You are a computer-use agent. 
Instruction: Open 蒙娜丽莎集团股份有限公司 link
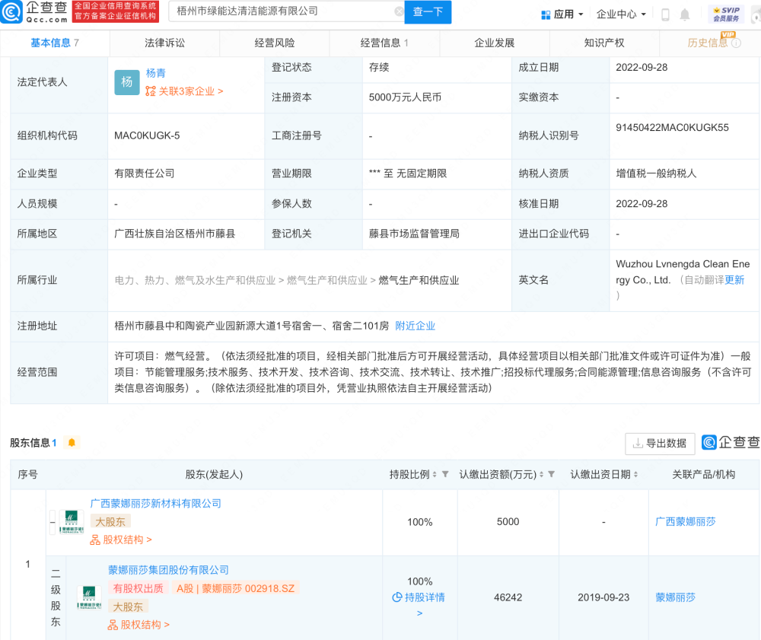click(x=168, y=570)
